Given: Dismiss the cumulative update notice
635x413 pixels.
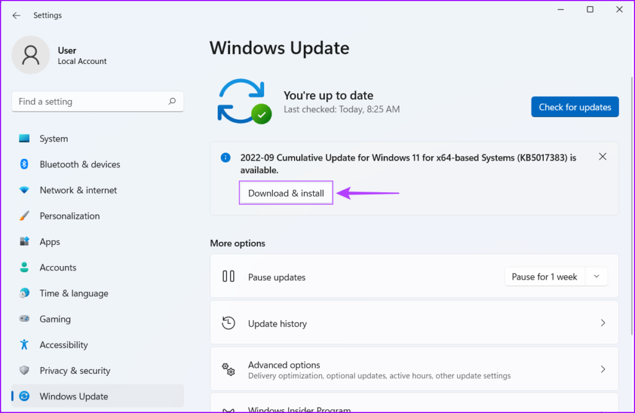Looking at the screenshot, I should [x=603, y=157].
